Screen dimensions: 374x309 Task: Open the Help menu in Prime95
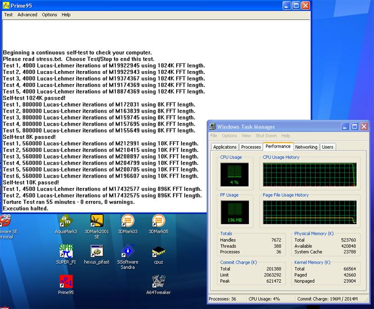tap(66, 15)
